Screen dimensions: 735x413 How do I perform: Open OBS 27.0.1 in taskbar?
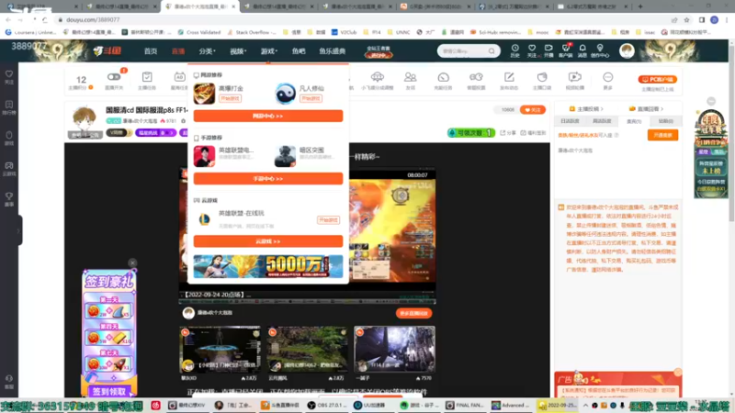tap(327, 406)
